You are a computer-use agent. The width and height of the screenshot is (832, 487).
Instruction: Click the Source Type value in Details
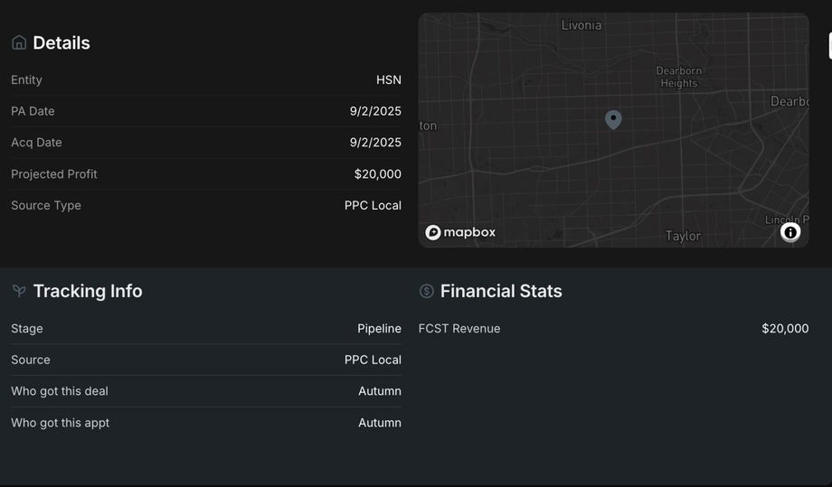373,205
